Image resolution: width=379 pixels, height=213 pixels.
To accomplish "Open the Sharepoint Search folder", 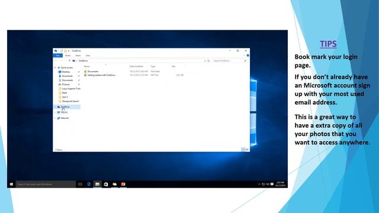I will (x=70, y=101).
